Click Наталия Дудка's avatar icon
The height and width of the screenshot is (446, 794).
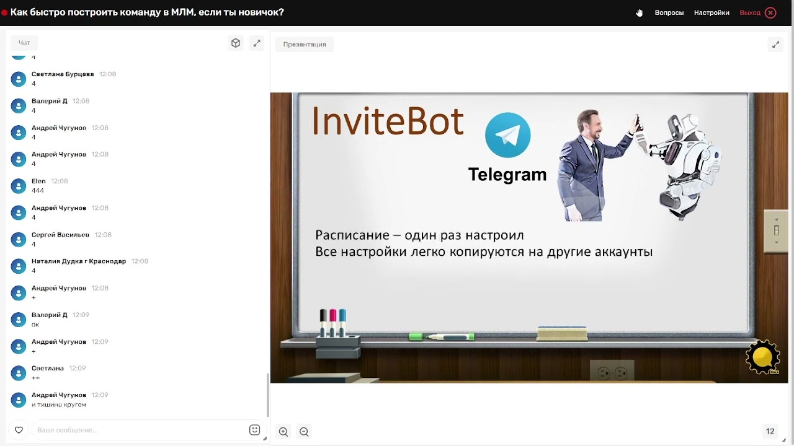(19, 266)
